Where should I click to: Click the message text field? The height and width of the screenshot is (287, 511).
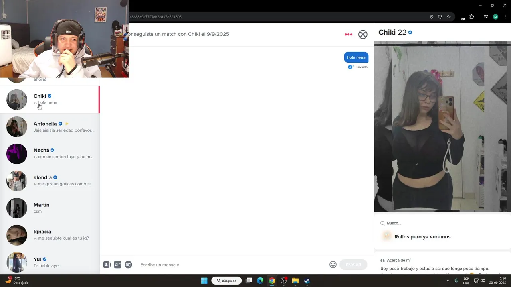click(x=232, y=265)
